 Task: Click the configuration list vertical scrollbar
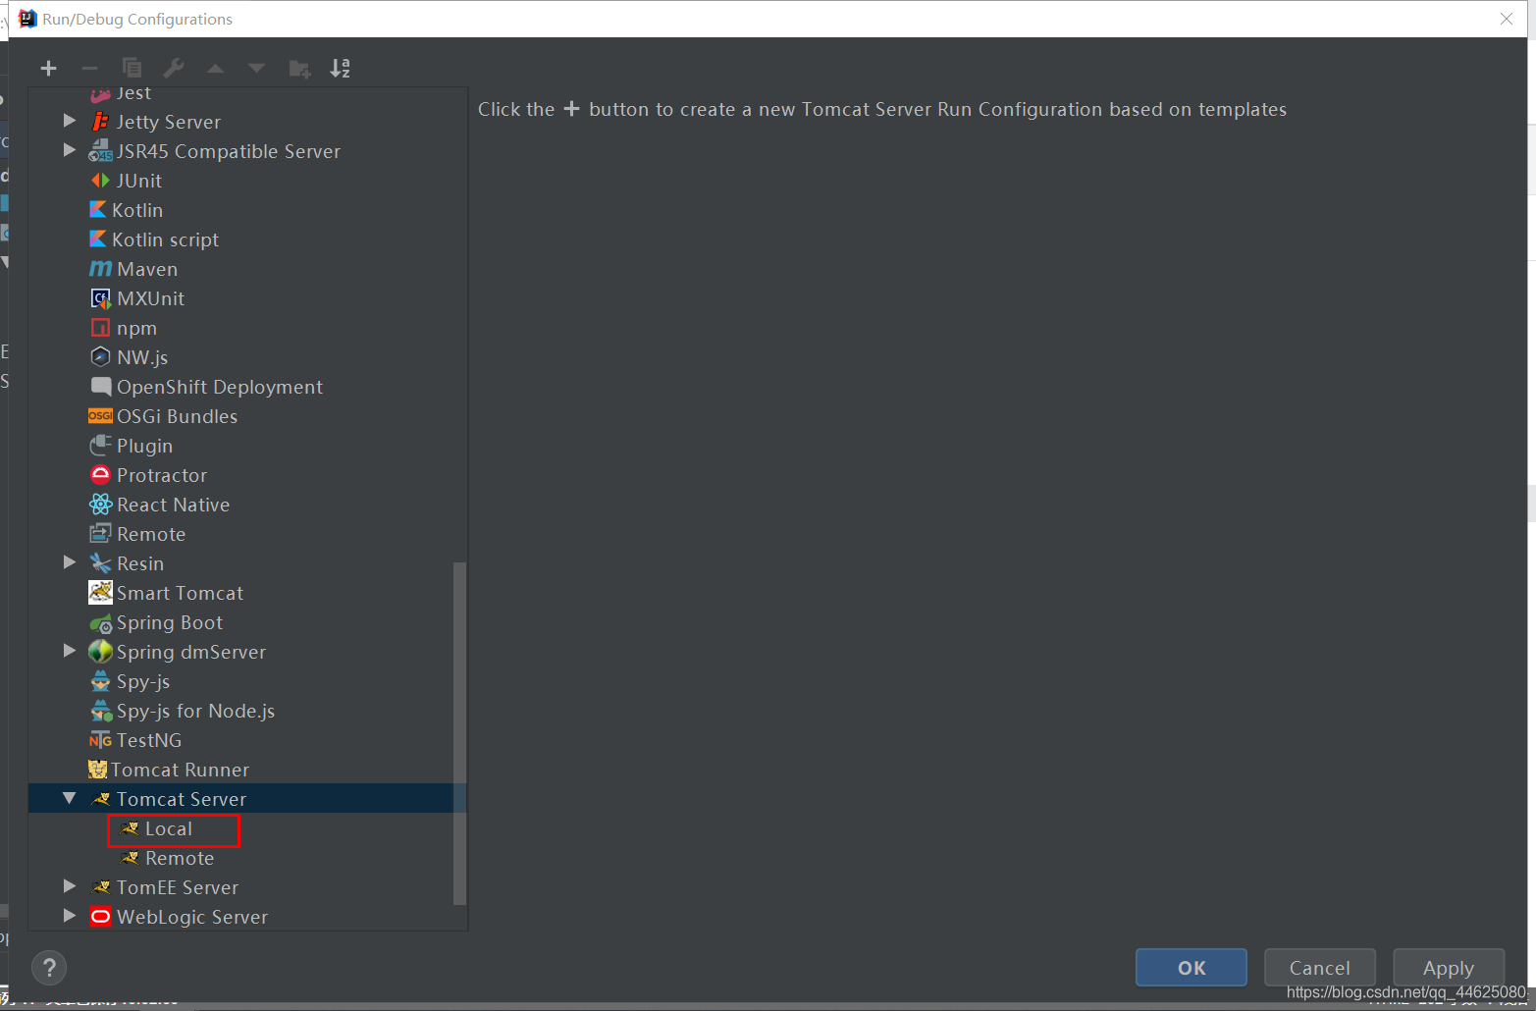point(459,733)
